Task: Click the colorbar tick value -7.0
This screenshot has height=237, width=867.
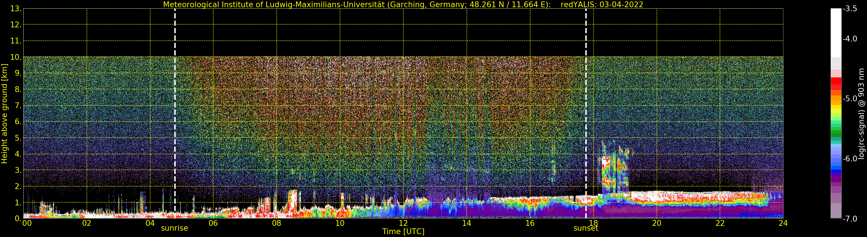Action: pos(850,219)
